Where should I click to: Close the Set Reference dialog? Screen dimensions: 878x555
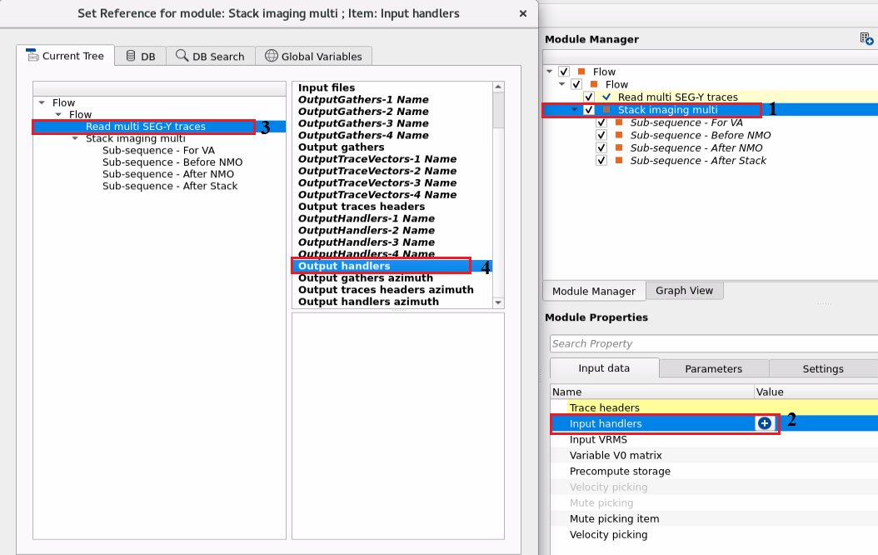click(522, 13)
